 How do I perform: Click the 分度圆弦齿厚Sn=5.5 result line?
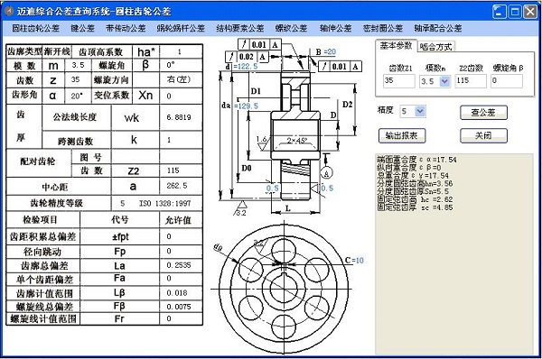coord(414,191)
